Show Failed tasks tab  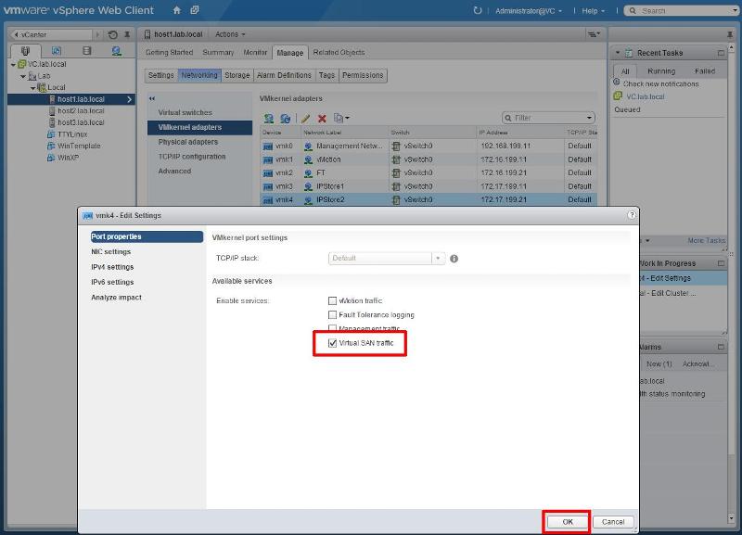(x=705, y=71)
